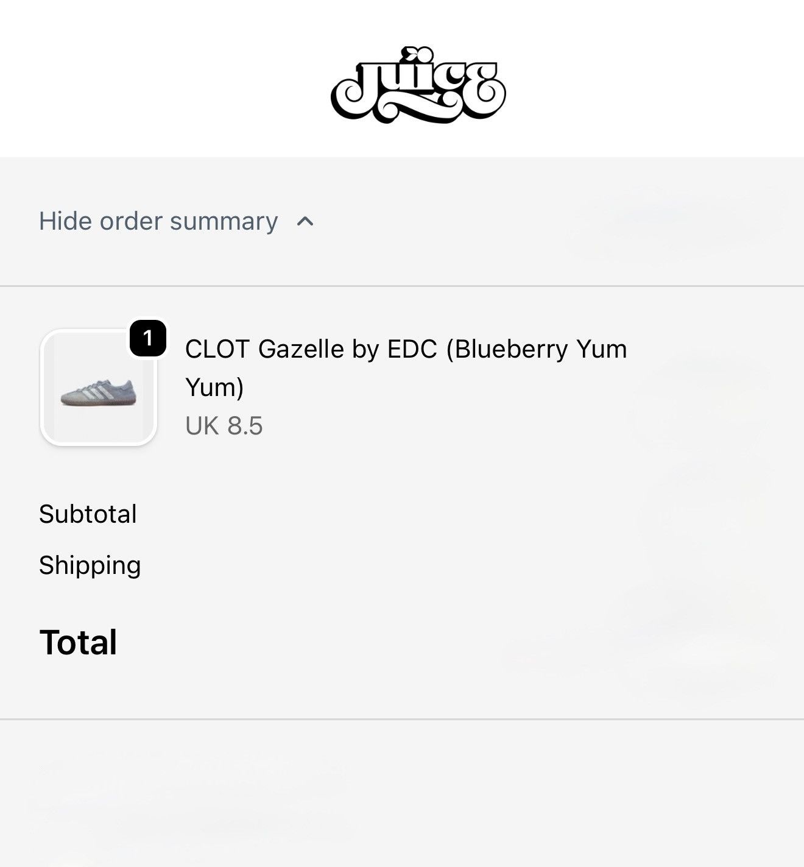Click the quantity badge showing 1

[x=148, y=338]
